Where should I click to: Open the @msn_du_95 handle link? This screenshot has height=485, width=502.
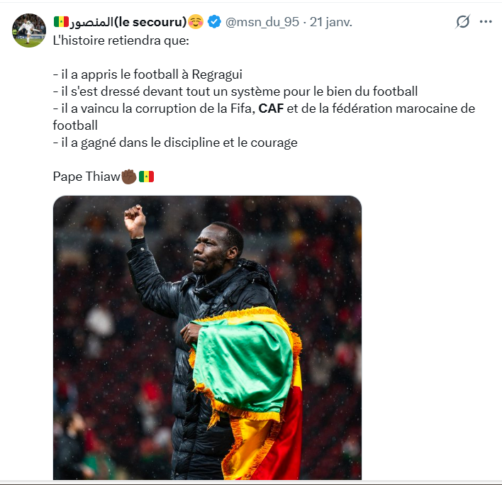(262, 22)
